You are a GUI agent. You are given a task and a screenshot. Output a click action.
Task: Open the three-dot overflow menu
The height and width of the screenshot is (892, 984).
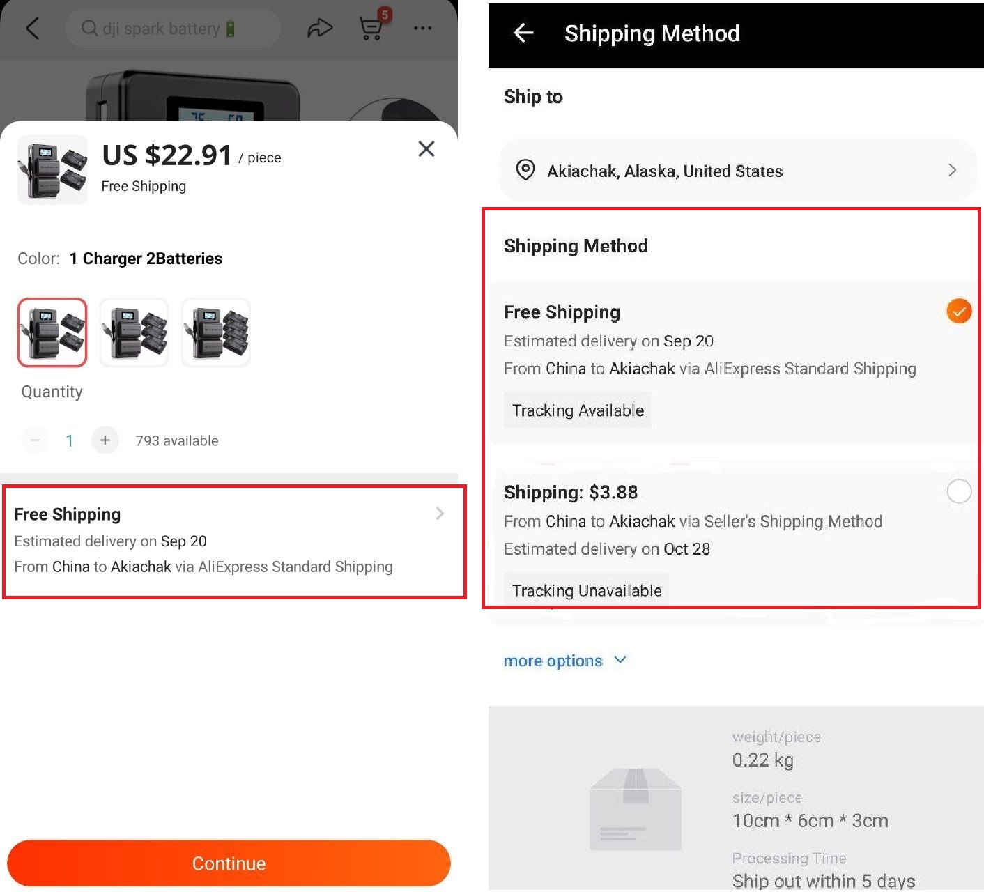[422, 28]
